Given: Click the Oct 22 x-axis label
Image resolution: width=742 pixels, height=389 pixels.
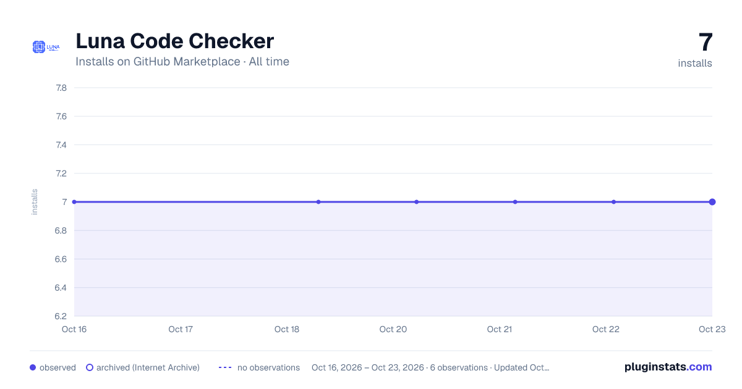Looking at the screenshot, I should 606,329.
